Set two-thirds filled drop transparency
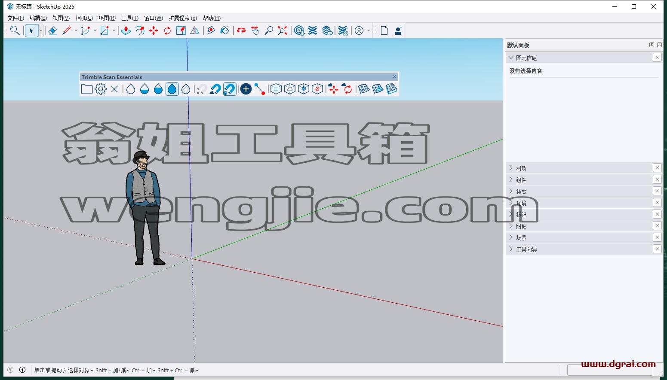The image size is (667, 380). coord(158,89)
